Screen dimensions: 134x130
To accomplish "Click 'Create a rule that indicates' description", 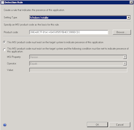I will (34, 10).
